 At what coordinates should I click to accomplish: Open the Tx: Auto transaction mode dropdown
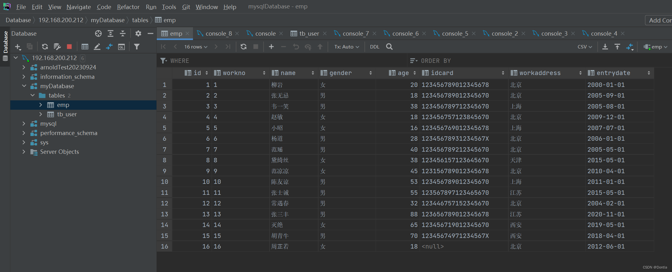[346, 47]
